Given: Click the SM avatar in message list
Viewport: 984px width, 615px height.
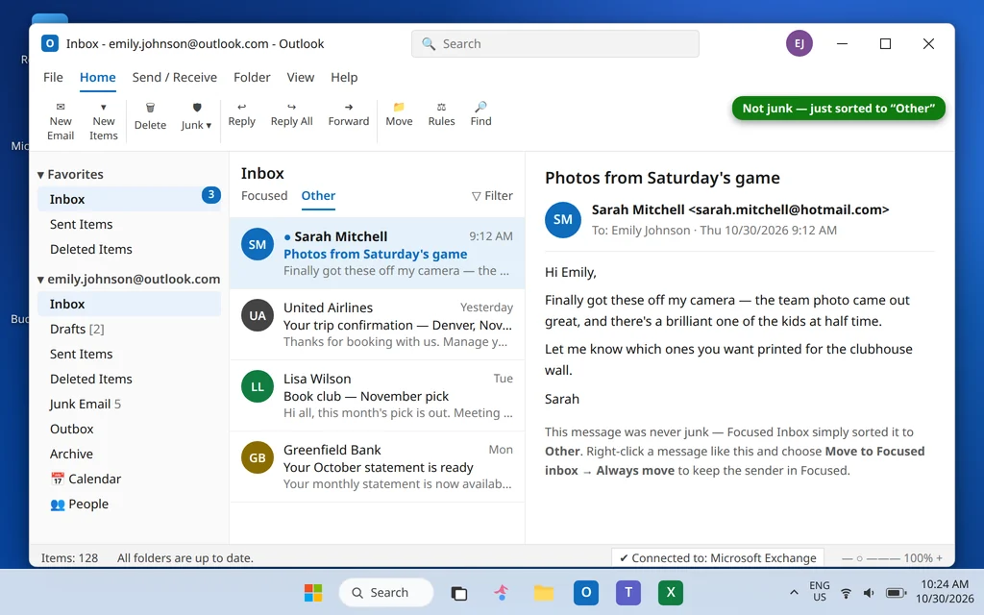Looking at the screenshot, I should pyautogui.click(x=258, y=245).
